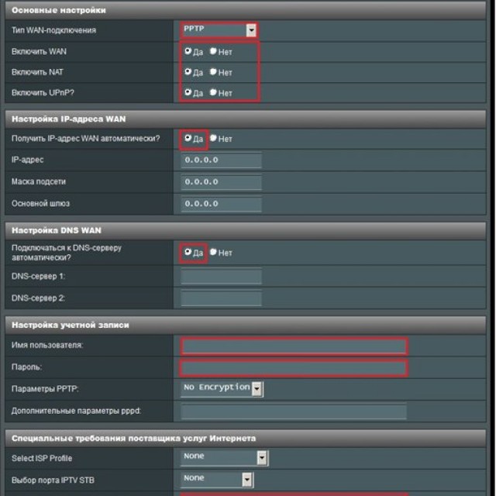Click the Настройка учетной записи header
The width and height of the screenshot is (496, 496).
tap(246, 325)
